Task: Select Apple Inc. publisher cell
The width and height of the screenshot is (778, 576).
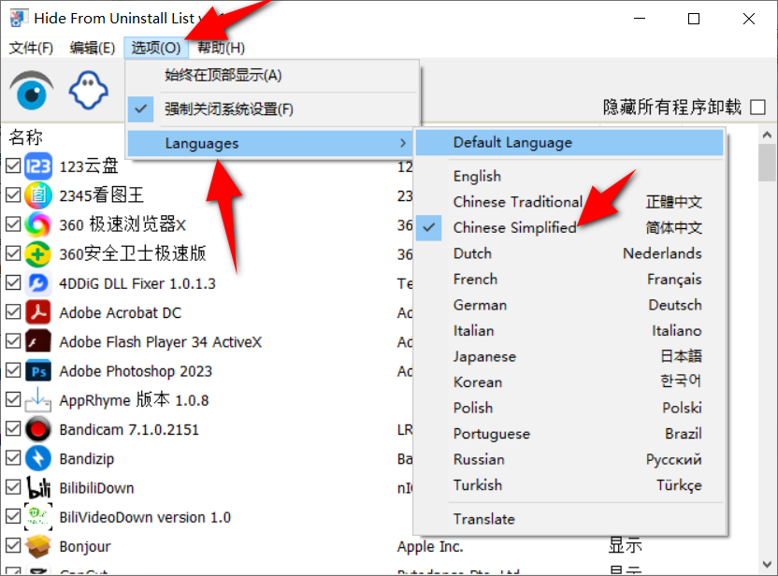Action: (x=430, y=546)
